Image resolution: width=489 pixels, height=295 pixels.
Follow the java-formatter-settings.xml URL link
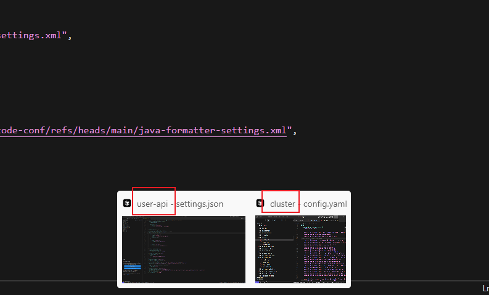pyautogui.click(x=143, y=130)
